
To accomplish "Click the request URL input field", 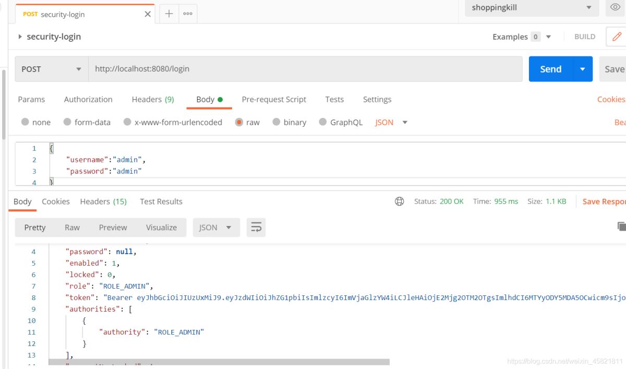I will [x=305, y=69].
